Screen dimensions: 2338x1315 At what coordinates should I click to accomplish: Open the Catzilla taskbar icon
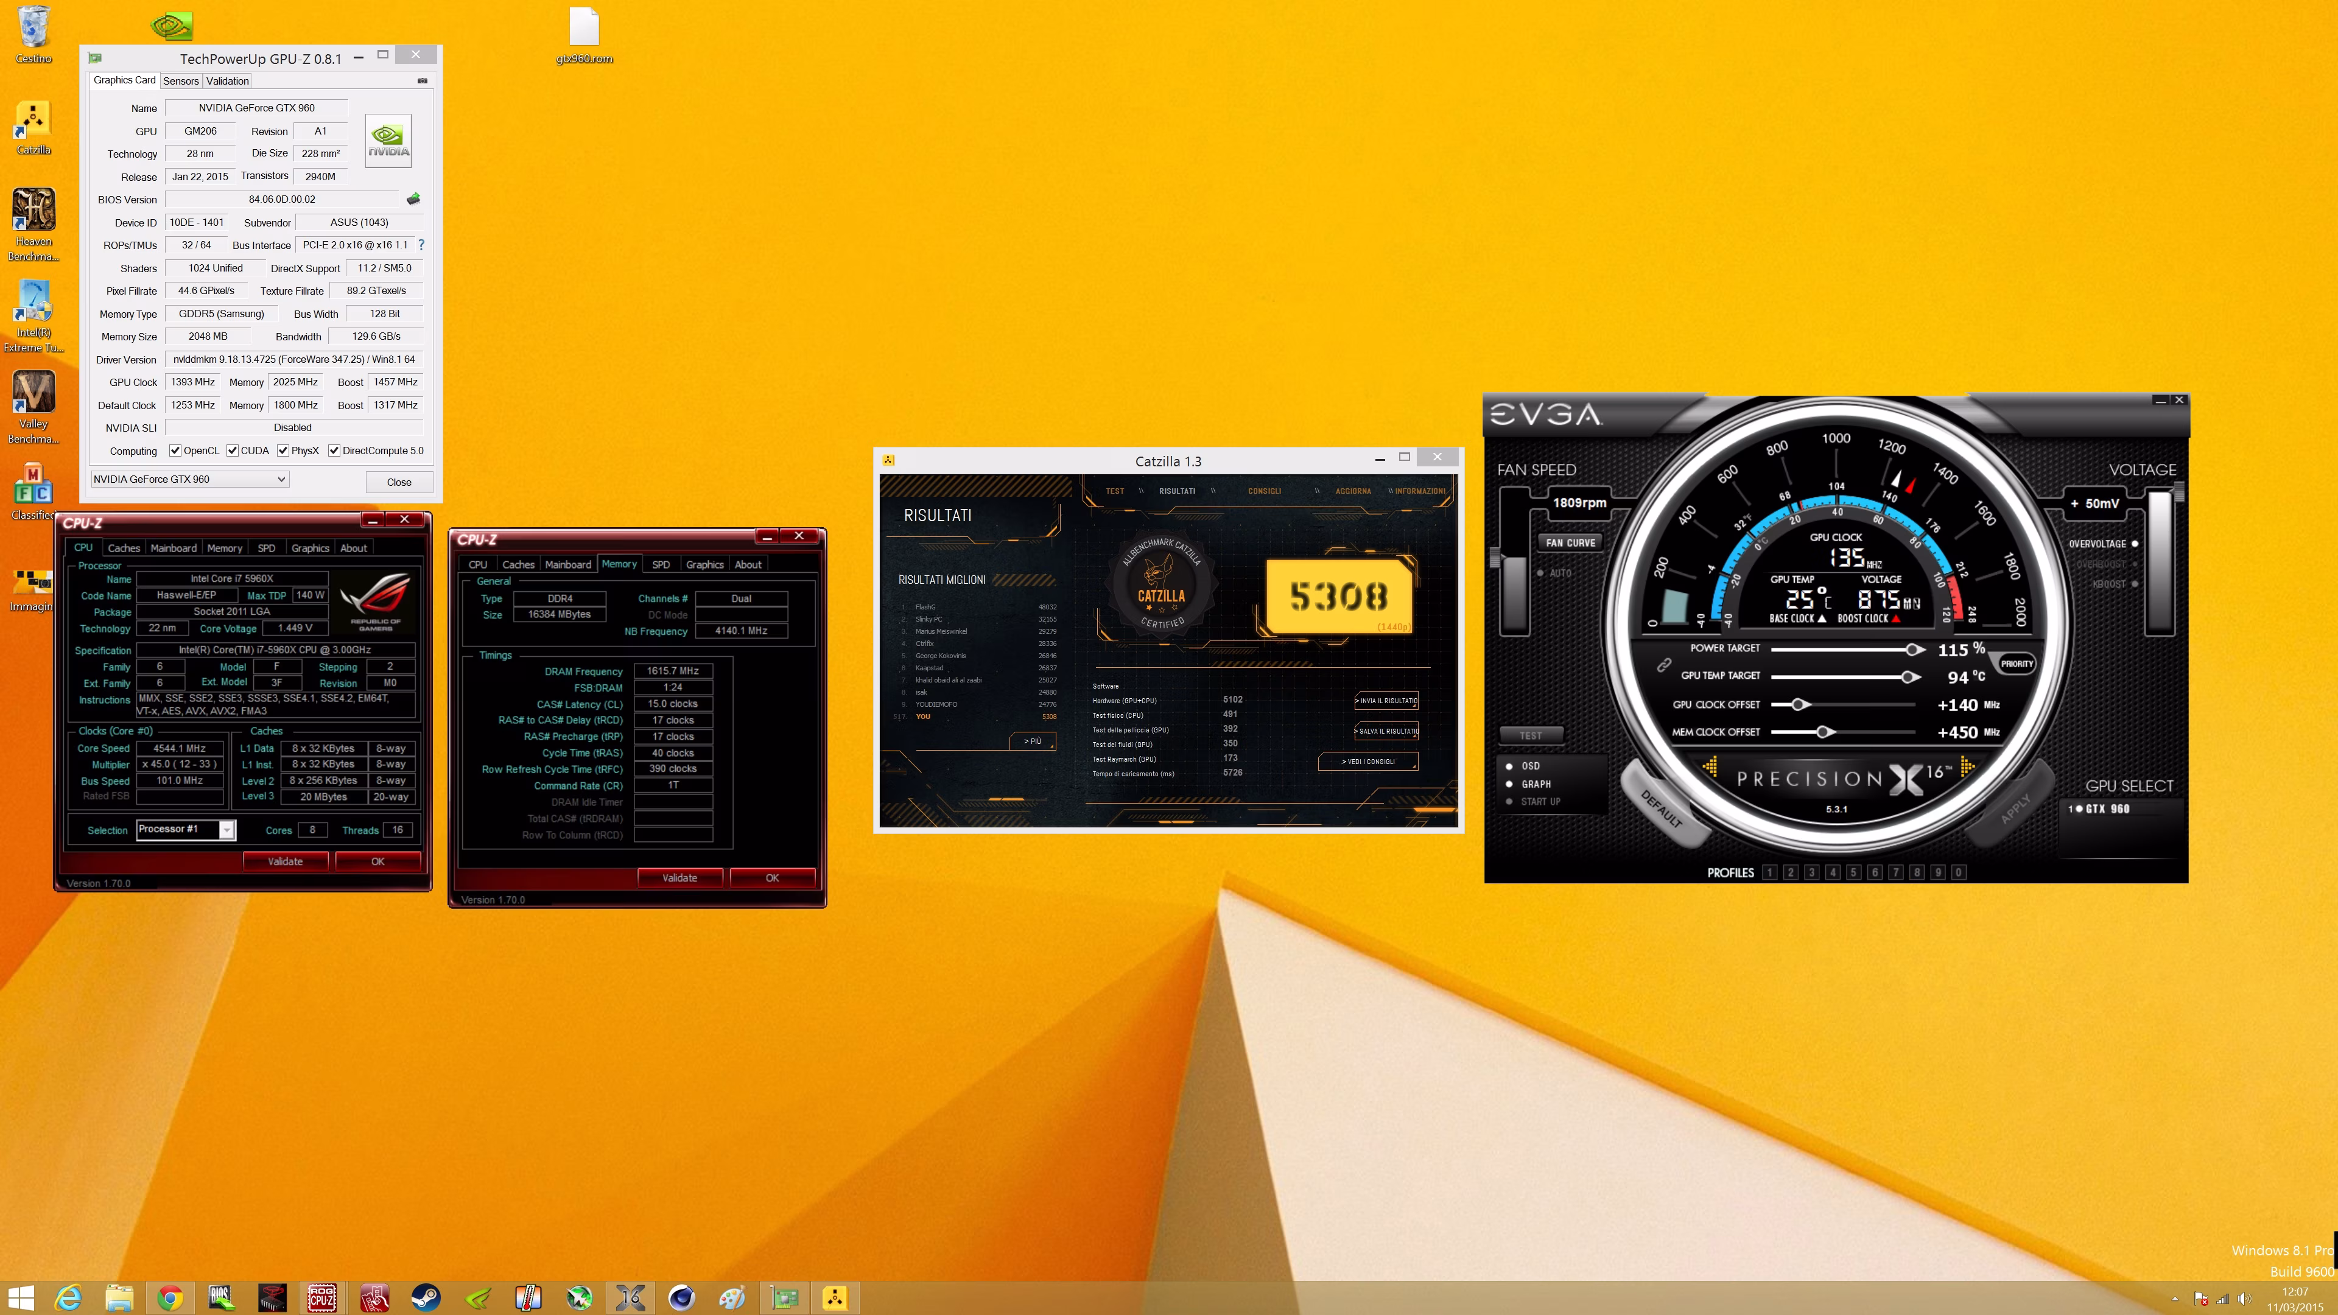tap(835, 1298)
